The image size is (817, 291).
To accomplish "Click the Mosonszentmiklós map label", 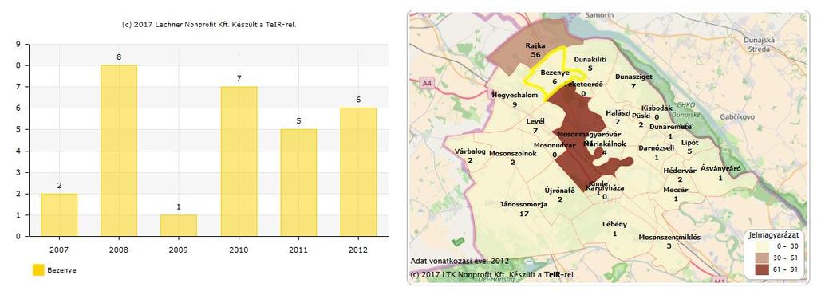I will pos(669,238).
